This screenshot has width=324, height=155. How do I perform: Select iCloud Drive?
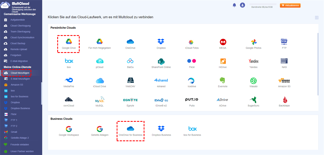tap(100, 80)
